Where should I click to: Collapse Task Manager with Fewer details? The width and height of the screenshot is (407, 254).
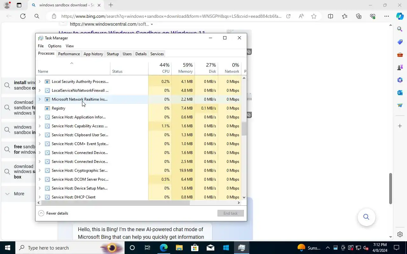coord(53,213)
